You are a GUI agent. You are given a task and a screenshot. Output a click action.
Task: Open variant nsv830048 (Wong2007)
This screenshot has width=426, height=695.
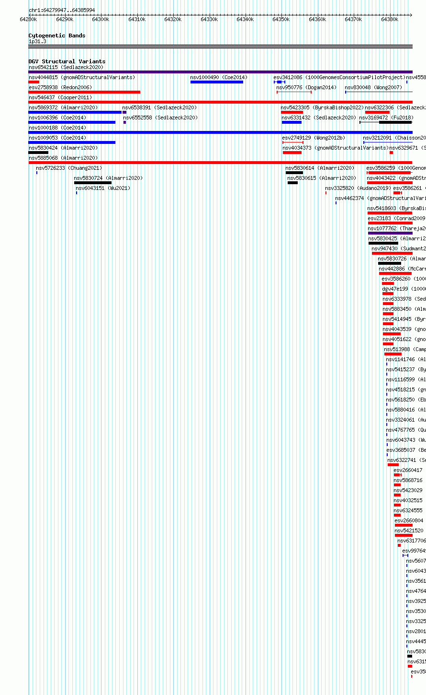[x=373, y=87]
